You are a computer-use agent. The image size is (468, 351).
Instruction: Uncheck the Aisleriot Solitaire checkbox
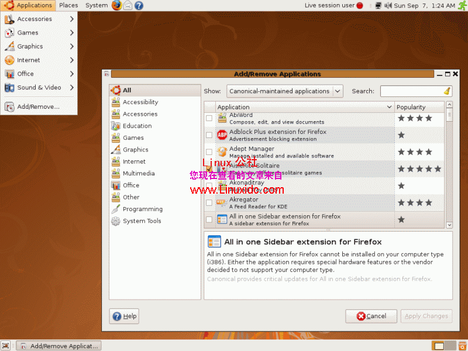209,168
